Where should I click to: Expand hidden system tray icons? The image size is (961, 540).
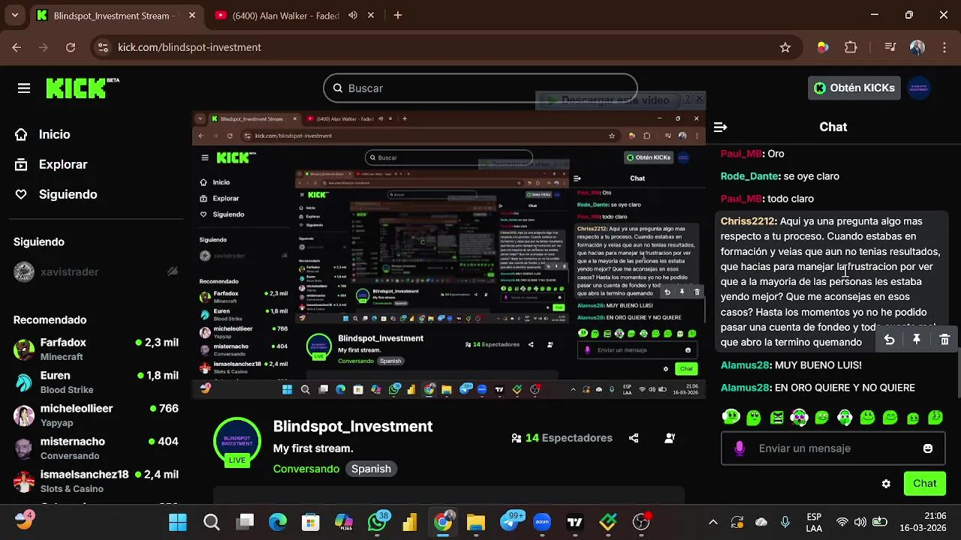(x=713, y=522)
